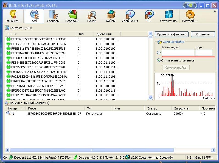Focus the Порт input field
The width and height of the screenshot is (219, 163).
click(x=204, y=52)
